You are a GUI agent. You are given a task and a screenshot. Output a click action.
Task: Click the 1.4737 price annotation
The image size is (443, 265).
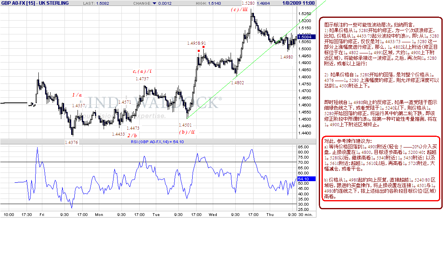pos(142,79)
